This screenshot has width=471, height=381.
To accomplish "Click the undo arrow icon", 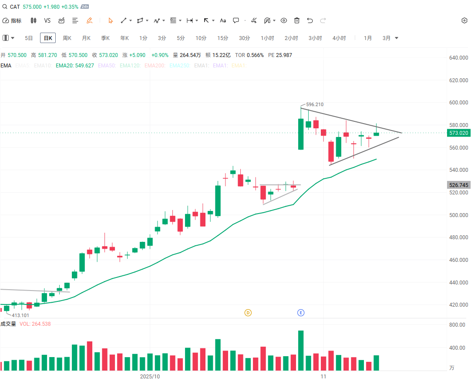I will pos(310,20).
